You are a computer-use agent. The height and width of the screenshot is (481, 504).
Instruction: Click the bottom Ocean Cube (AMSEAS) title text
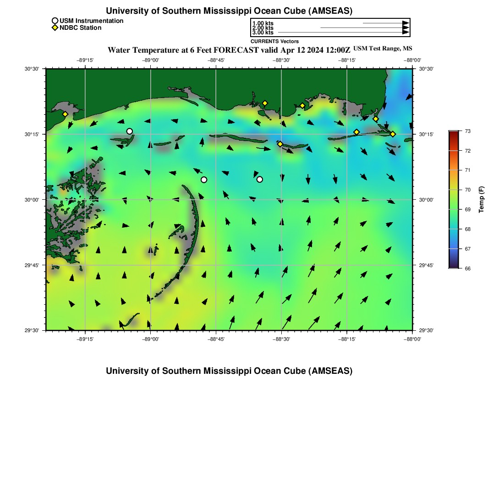point(229,371)
